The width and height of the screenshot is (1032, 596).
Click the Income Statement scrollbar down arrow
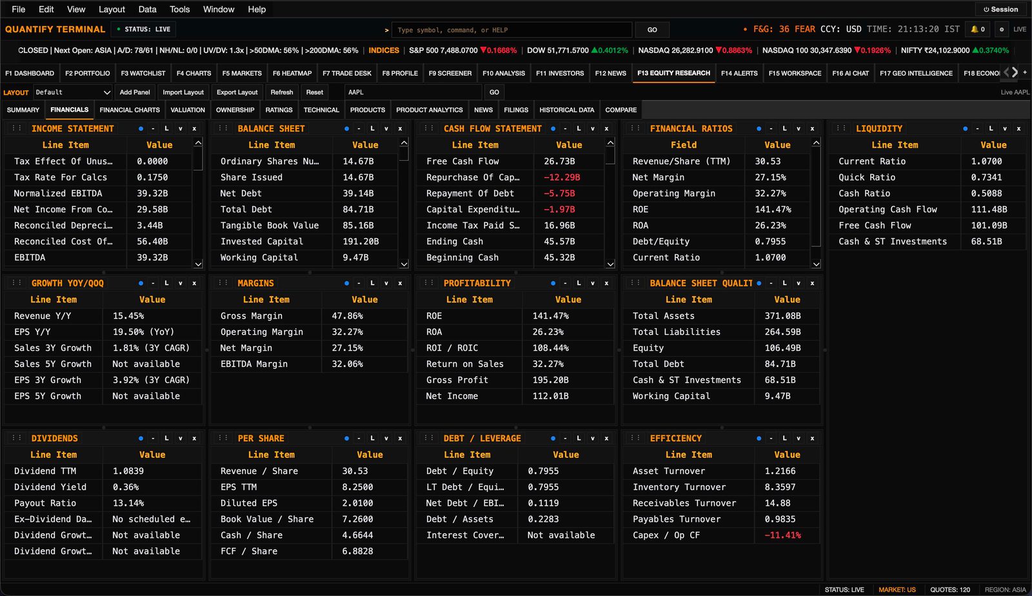(x=198, y=264)
